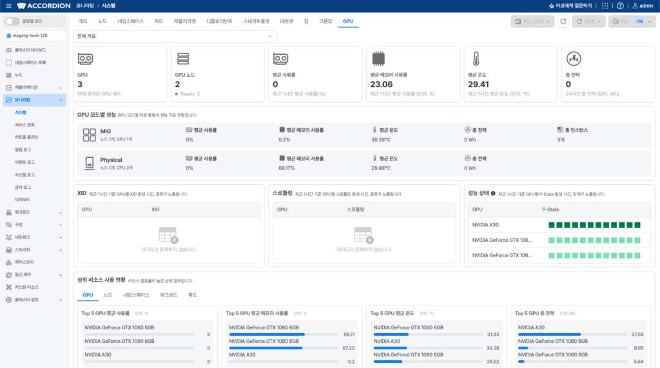The image size is (660, 368).
Task: Switch to the 디플로이먼트 tab
Action: (219, 21)
